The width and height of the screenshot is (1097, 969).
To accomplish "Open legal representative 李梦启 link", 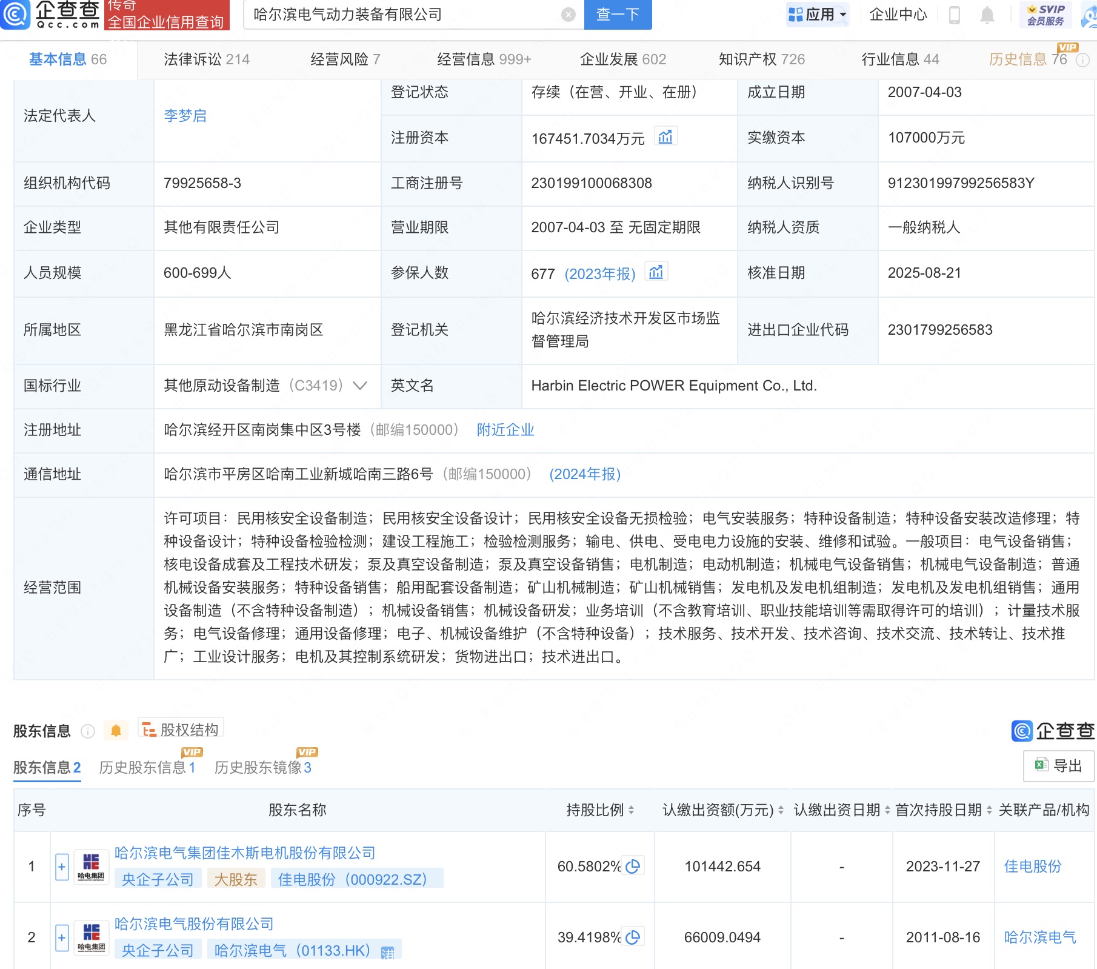I will tap(185, 115).
